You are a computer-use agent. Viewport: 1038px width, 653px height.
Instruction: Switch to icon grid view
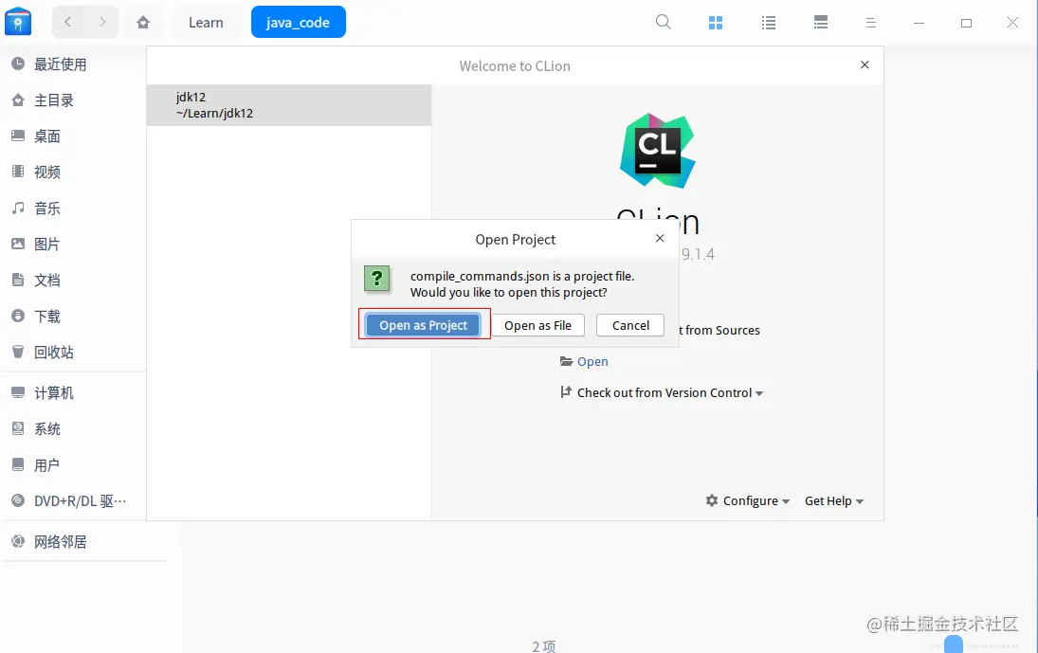point(716,23)
